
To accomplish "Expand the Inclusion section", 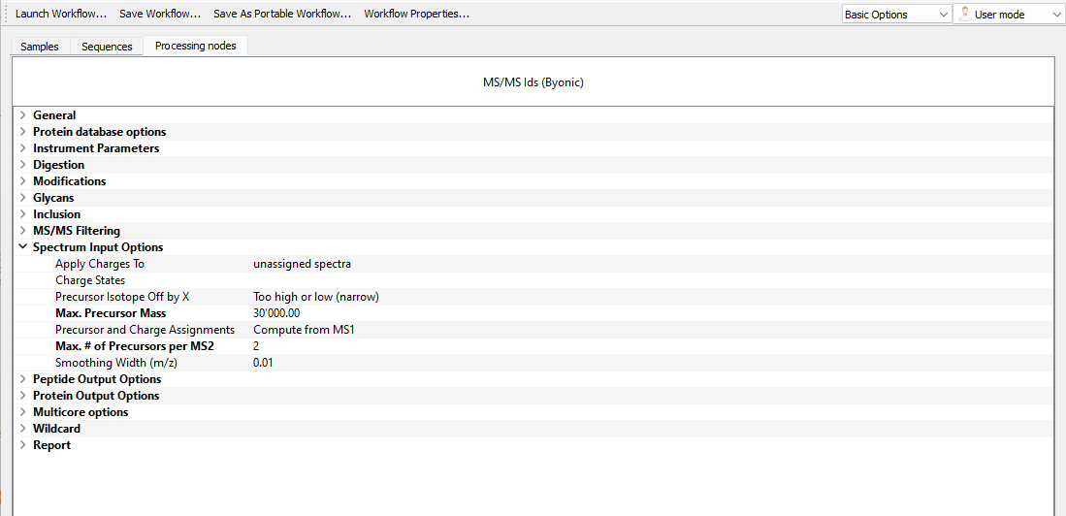I will [x=23, y=214].
